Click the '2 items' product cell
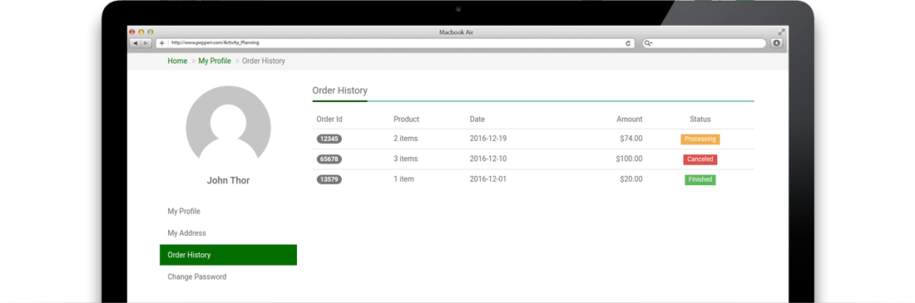This screenshot has height=303, width=915. tap(406, 139)
